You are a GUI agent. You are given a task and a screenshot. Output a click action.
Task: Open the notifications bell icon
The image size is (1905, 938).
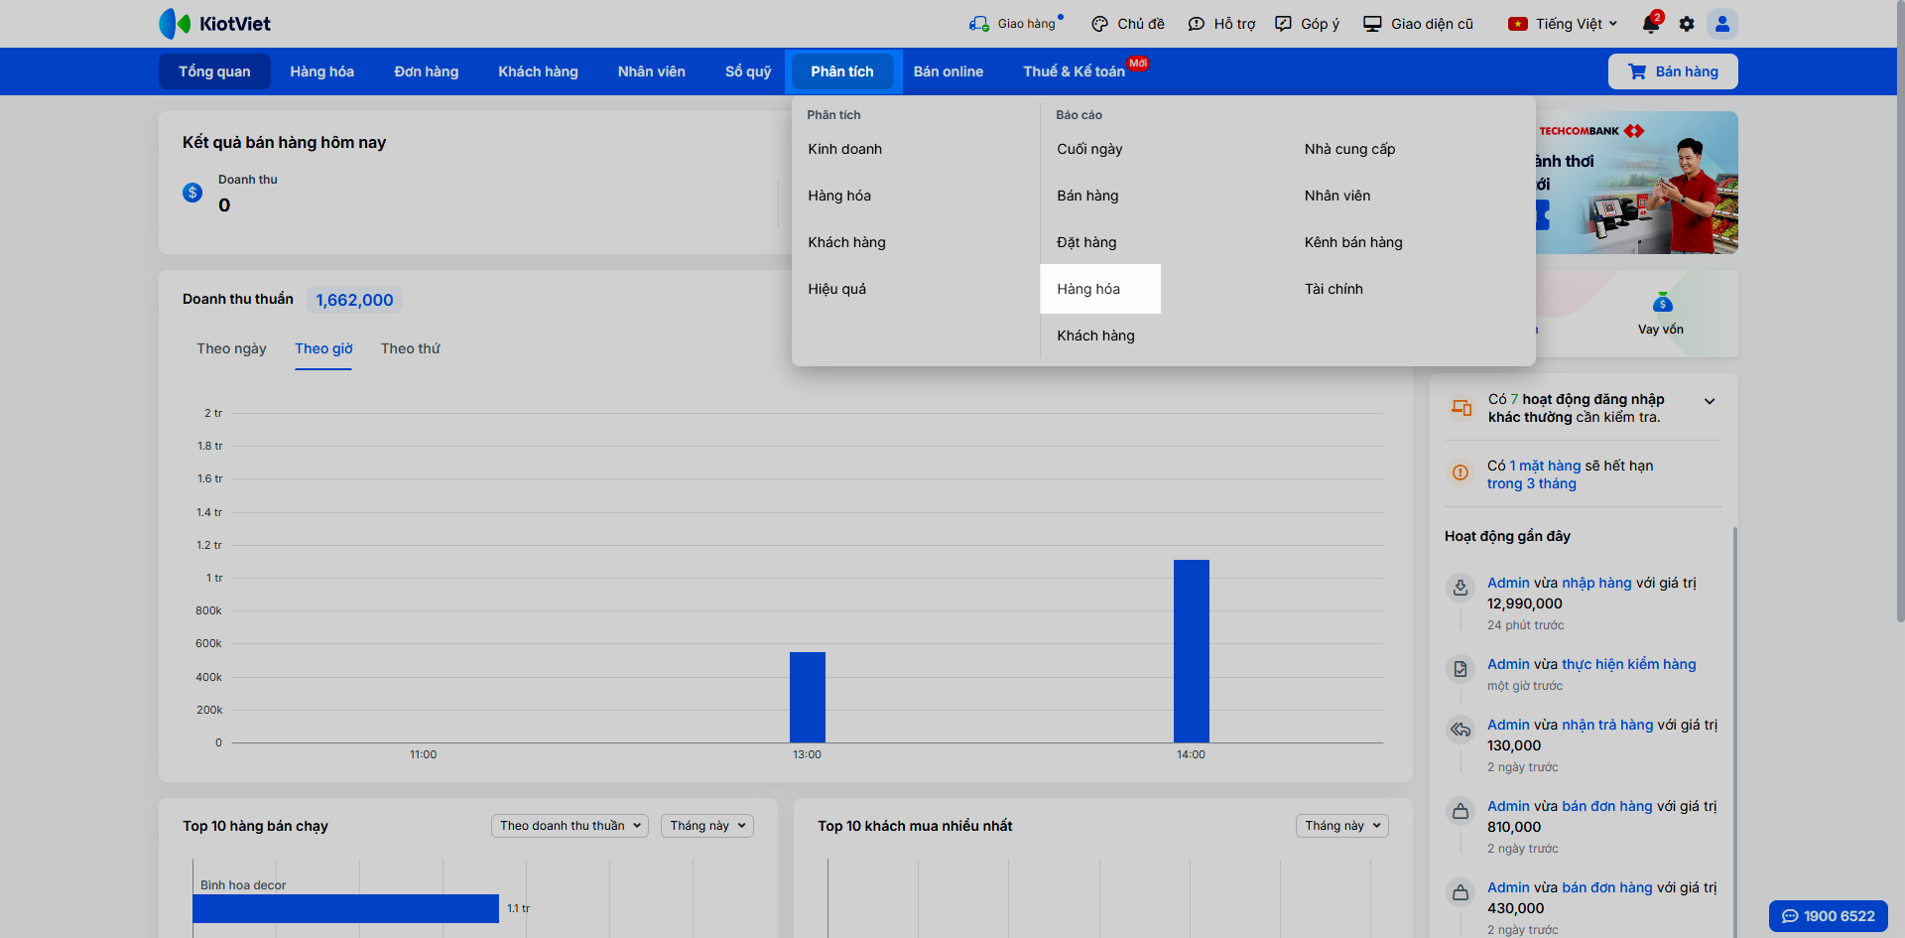pos(1650,24)
